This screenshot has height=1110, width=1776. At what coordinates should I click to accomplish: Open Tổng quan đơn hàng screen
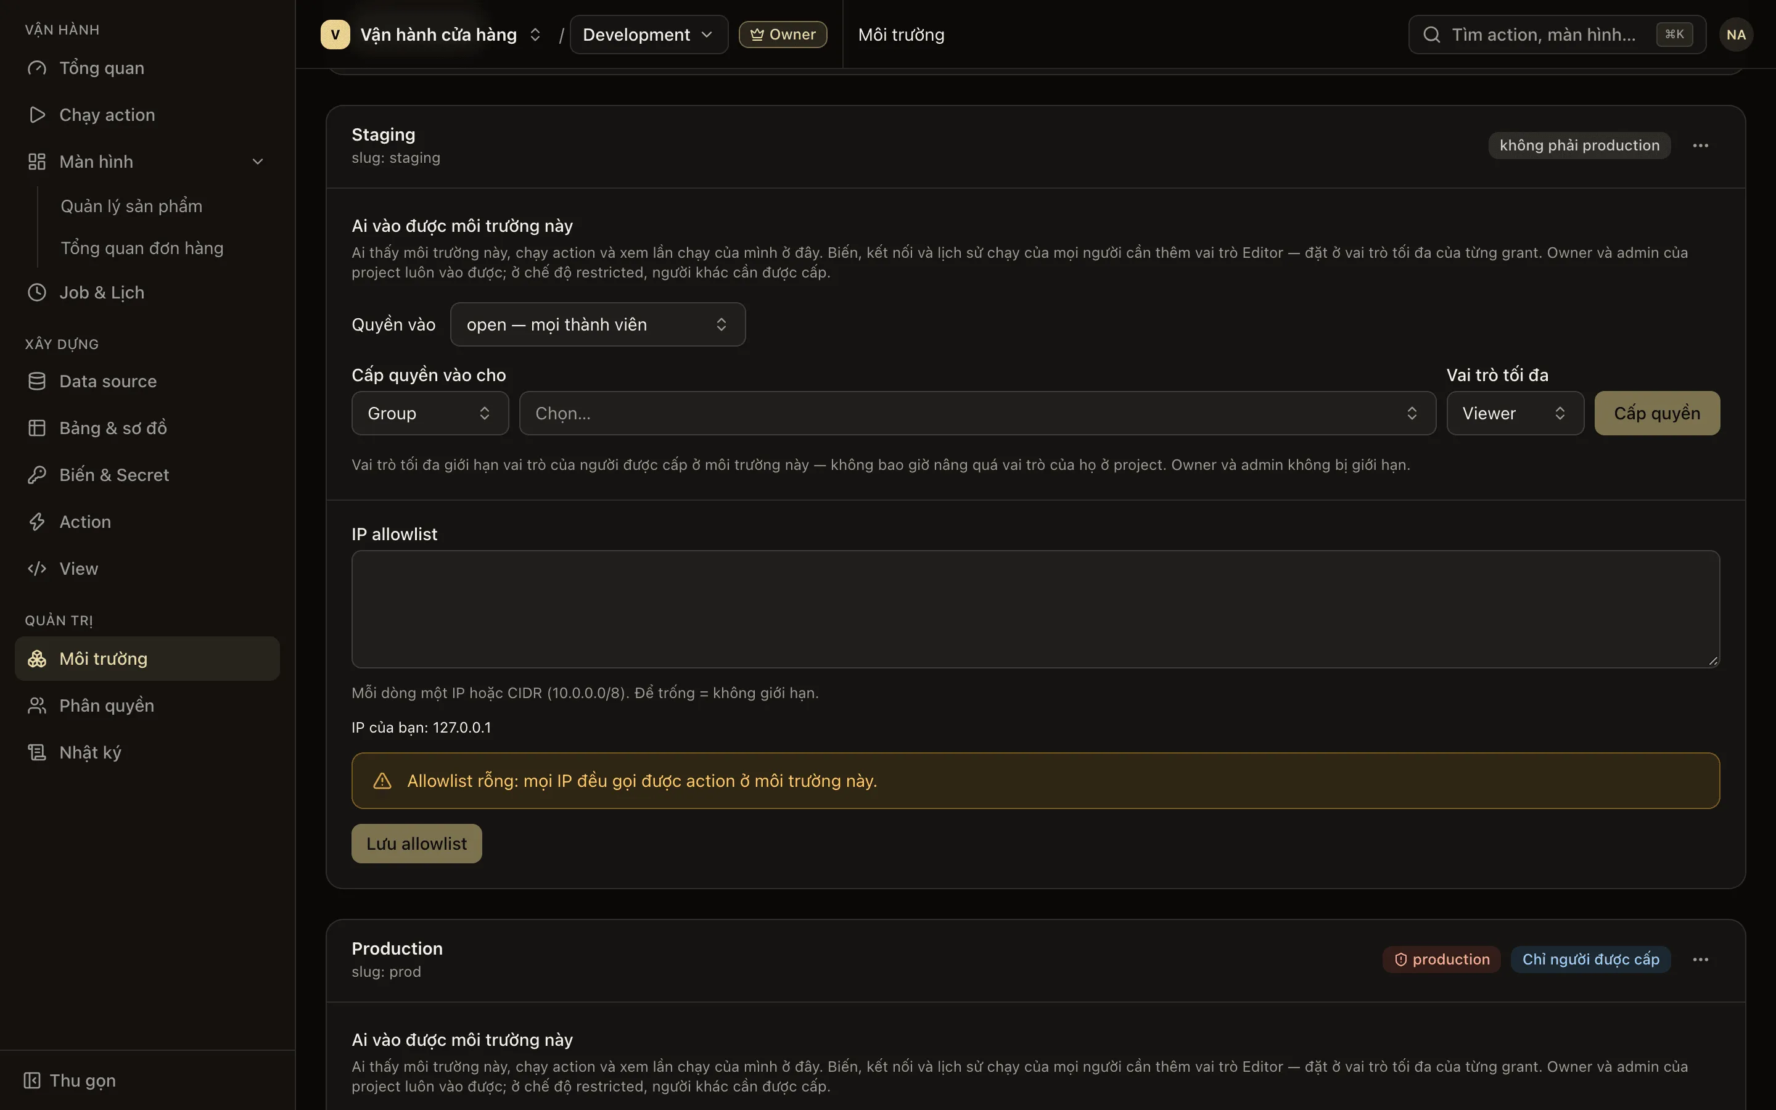(x=142, y=248)
